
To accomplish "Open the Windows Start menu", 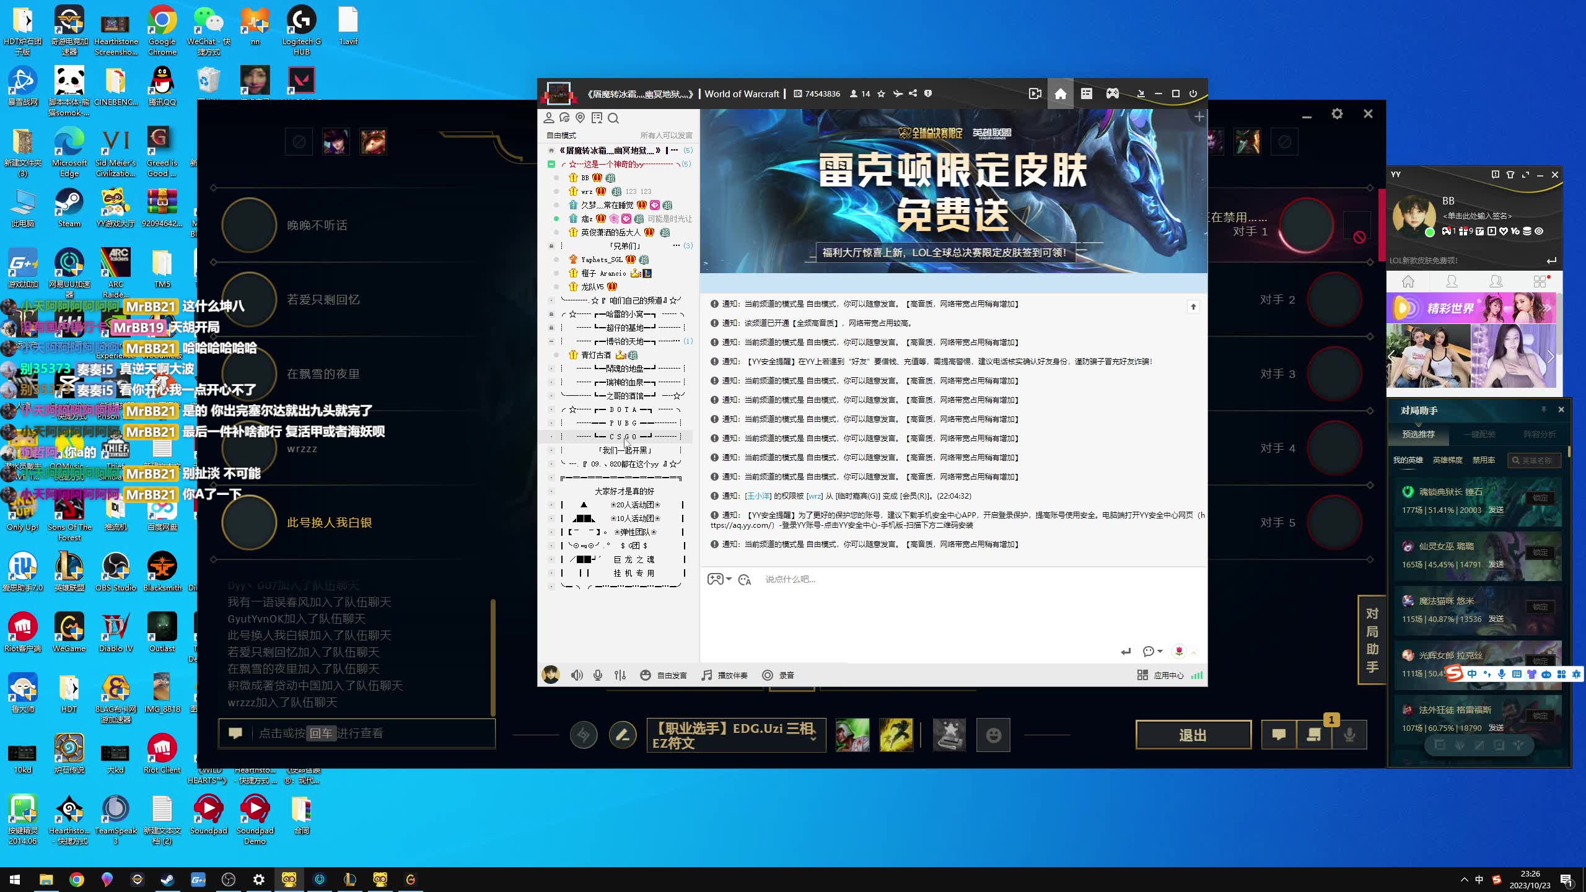I will [15, 880].
